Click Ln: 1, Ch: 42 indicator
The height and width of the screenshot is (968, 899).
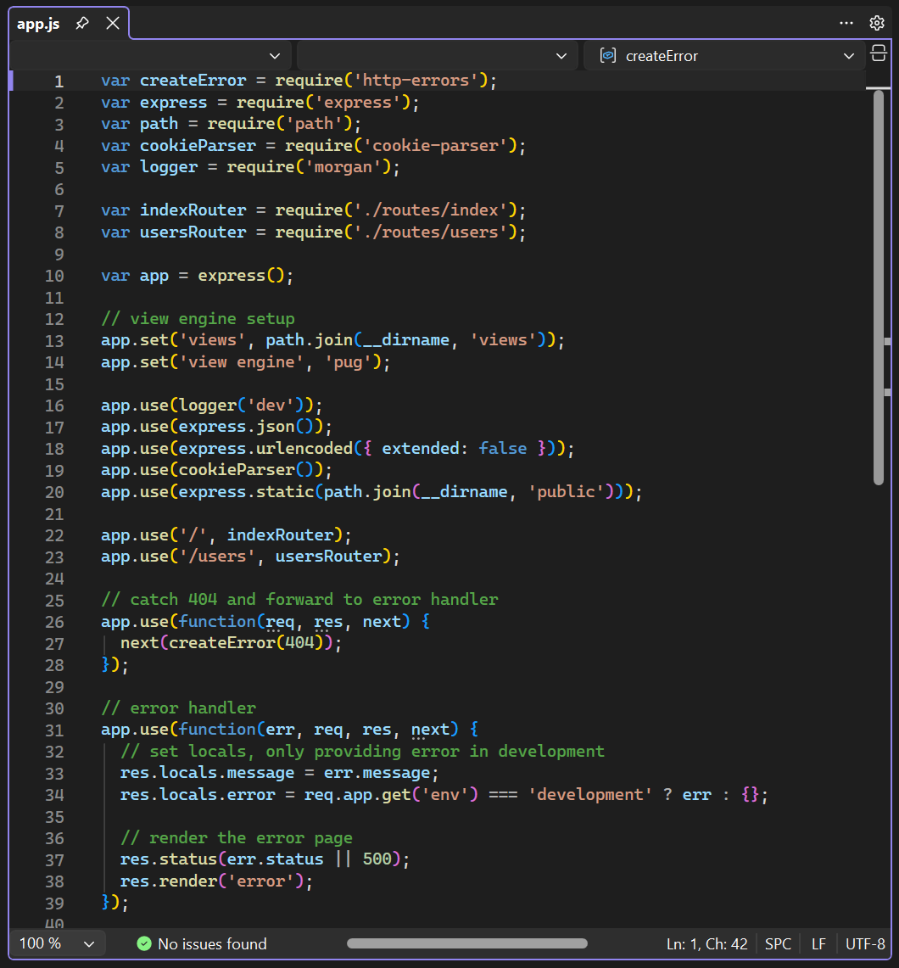(707, 944)
